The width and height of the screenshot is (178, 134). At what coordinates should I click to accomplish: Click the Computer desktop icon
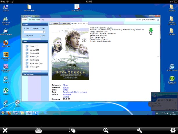point(6,8)
